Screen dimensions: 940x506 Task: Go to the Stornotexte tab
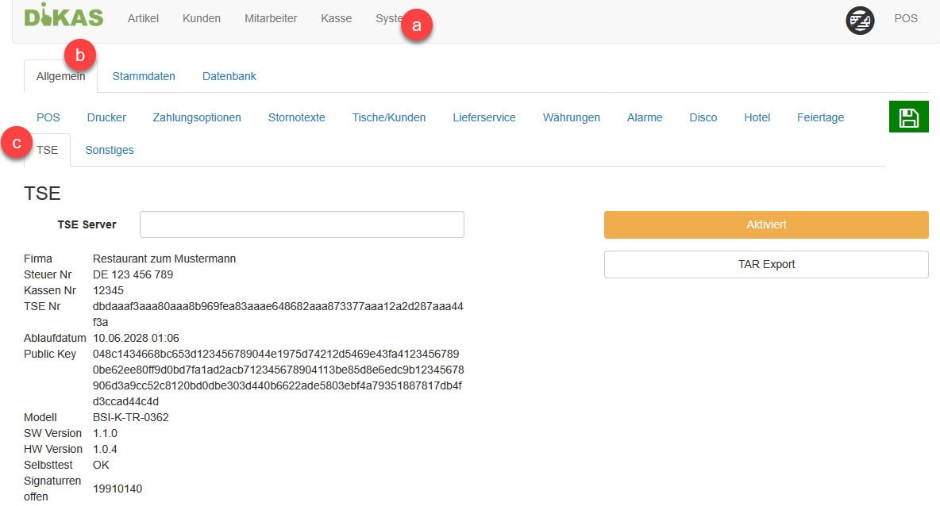296,117
